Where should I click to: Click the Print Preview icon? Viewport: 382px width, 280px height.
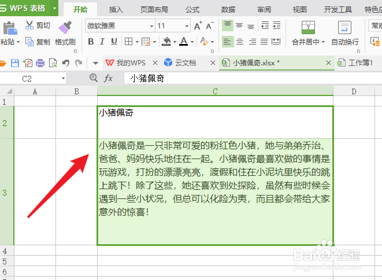tap(53, 63)
